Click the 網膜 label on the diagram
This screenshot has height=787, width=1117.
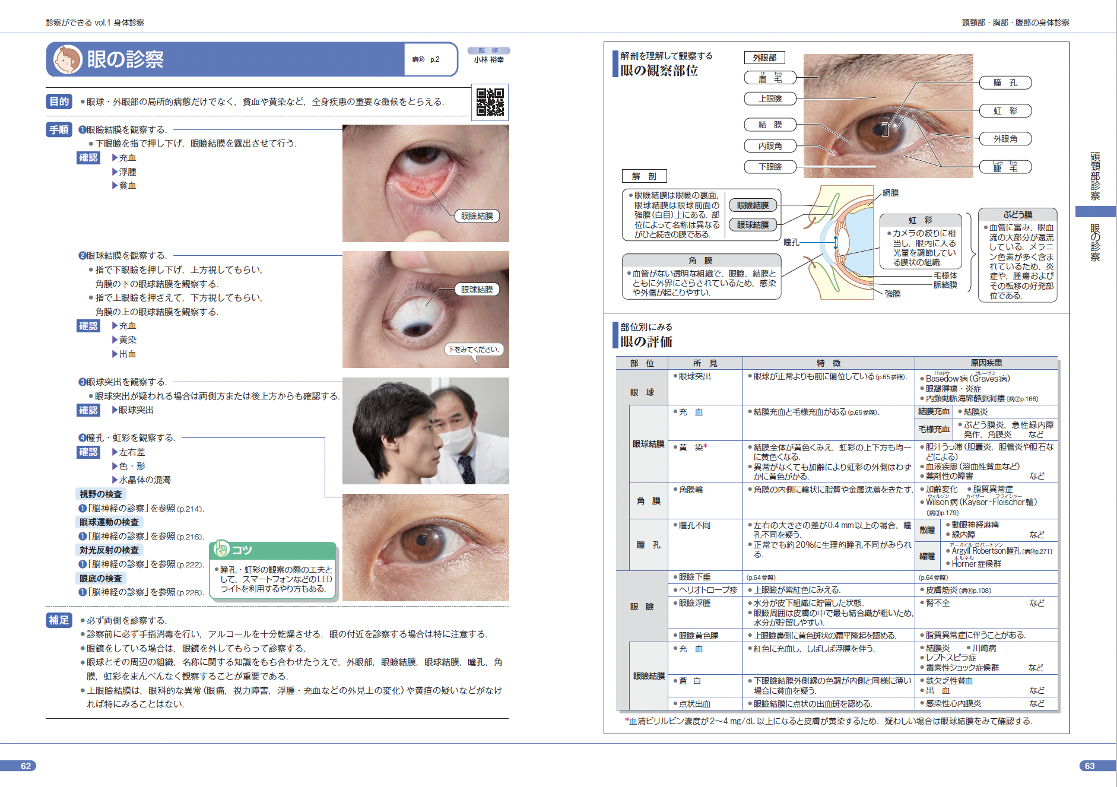pos(890,193)
